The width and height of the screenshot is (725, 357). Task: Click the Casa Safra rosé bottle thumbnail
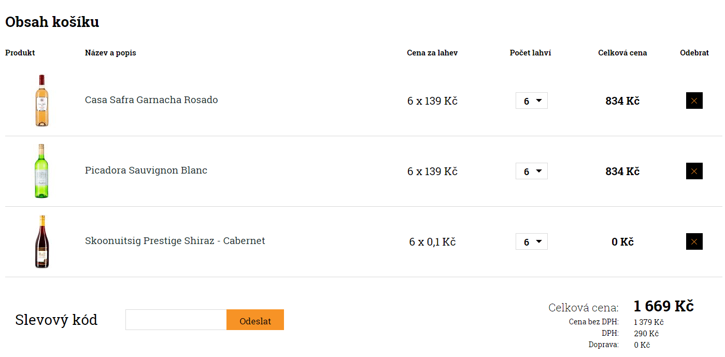coord(42,101)
